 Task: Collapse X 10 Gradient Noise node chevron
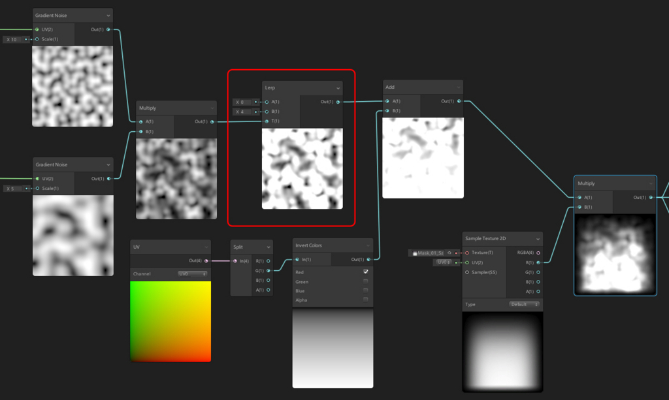[x=108, y=16]
